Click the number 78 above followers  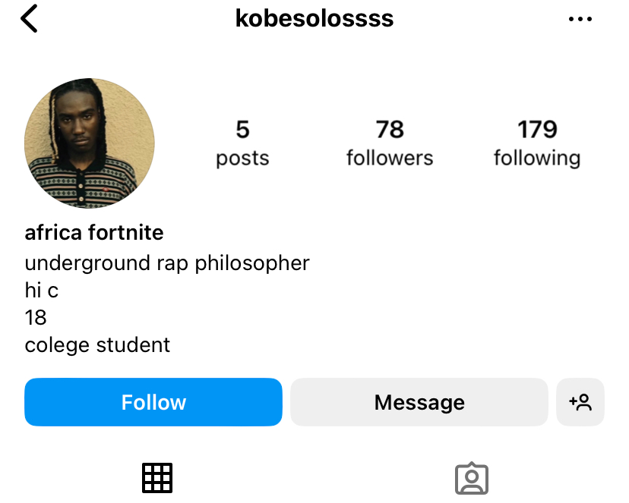coord(390,130)
